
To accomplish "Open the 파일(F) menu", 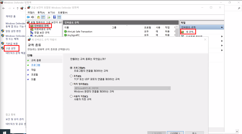I will coord(31,12).
